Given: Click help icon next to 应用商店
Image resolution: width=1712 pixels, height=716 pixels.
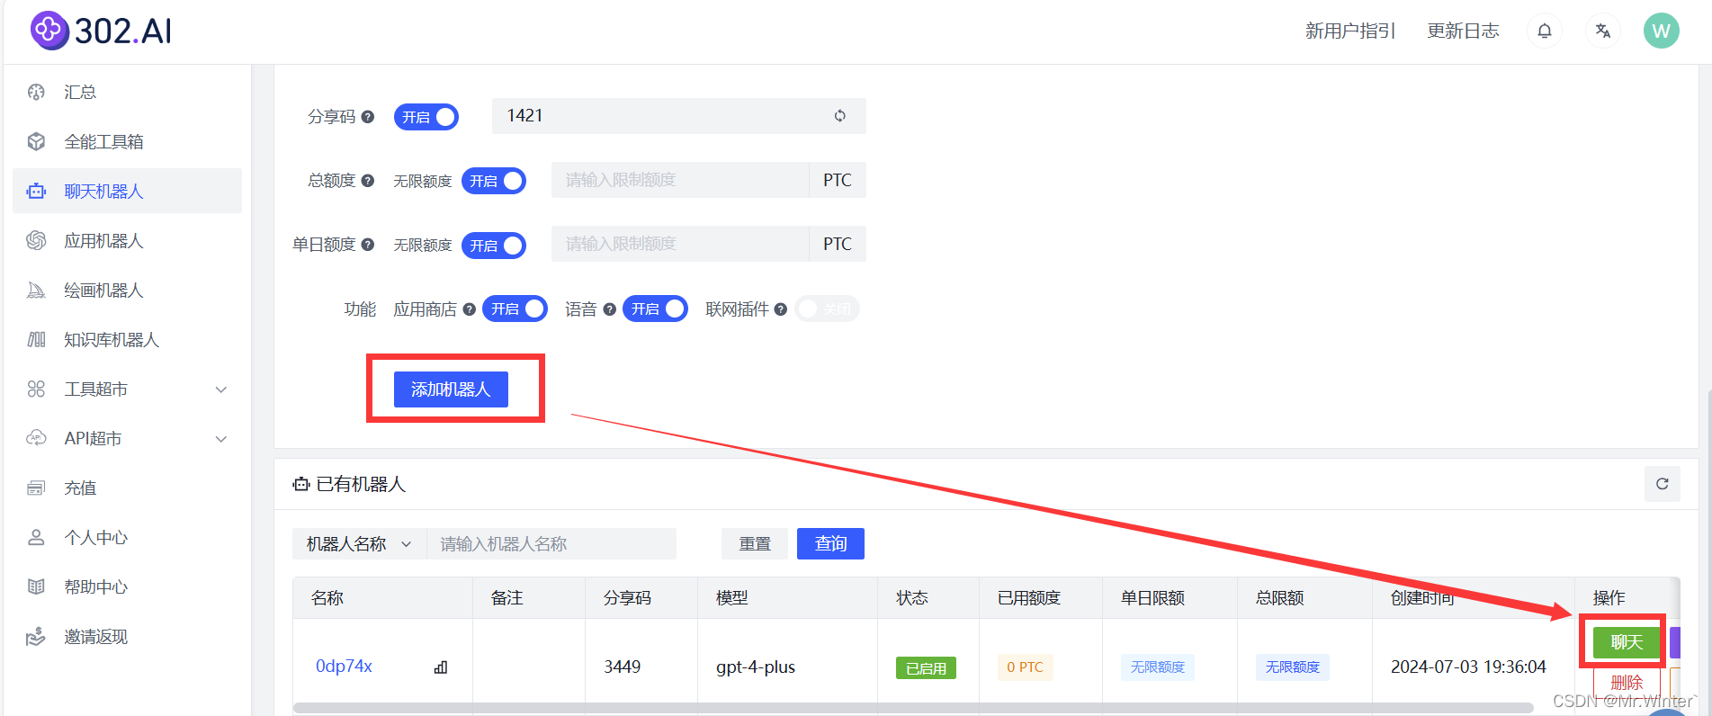Looking at the screenshot, I should [x=469, y=309].
